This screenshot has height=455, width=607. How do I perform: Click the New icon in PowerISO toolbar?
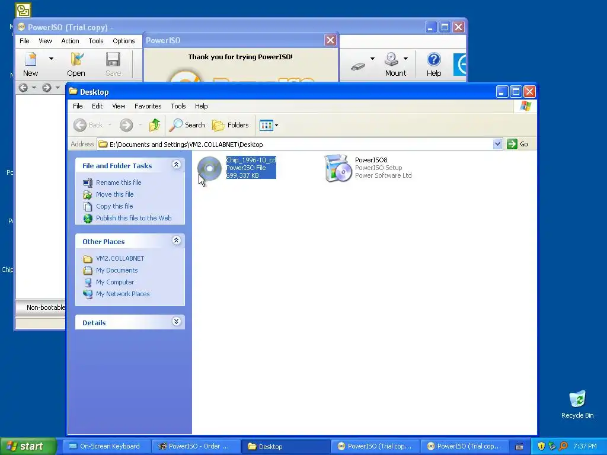click(31, 64)
